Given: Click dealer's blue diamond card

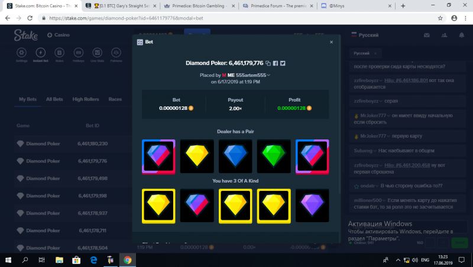Looking at the screenshot, I should tap(235, 157).
